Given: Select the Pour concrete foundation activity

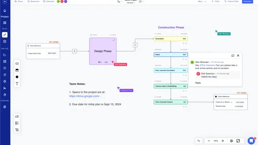Looking at the screenshot, I should pos(171,70).
